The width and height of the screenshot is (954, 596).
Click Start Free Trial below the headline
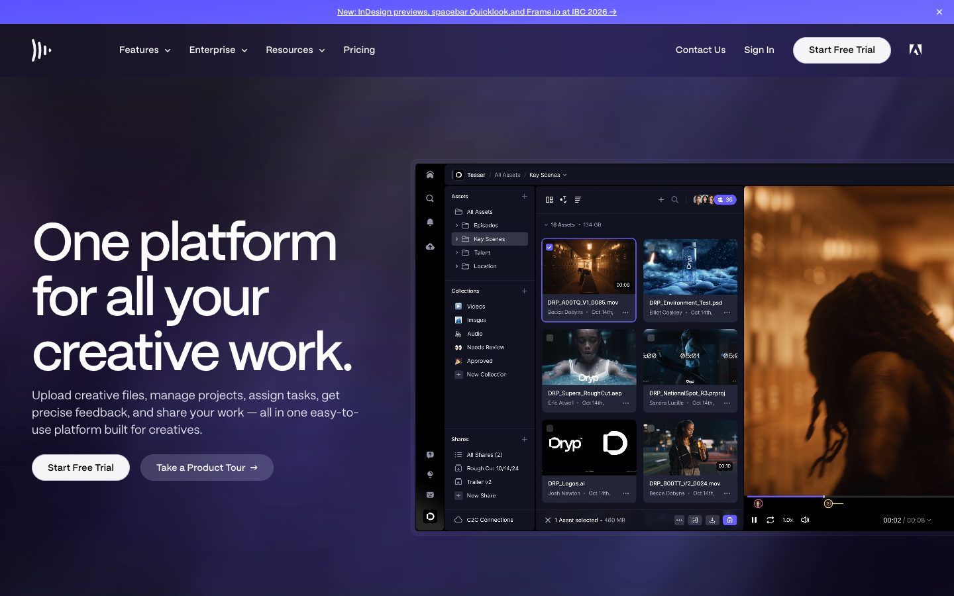click(x=81, y=468)
